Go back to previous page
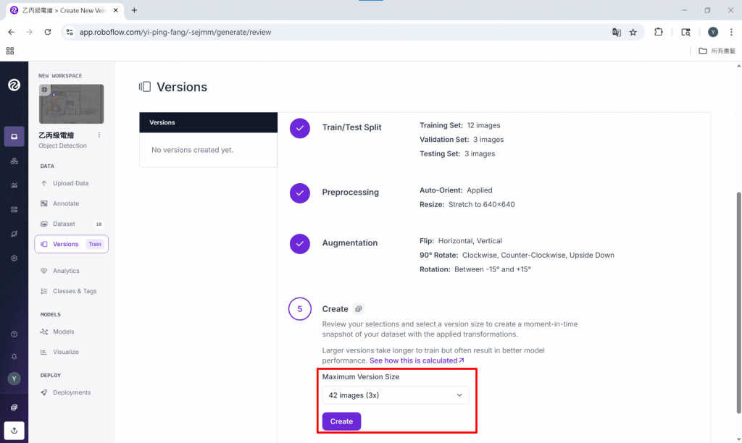742x443 pixels. [x=12, y=32]
